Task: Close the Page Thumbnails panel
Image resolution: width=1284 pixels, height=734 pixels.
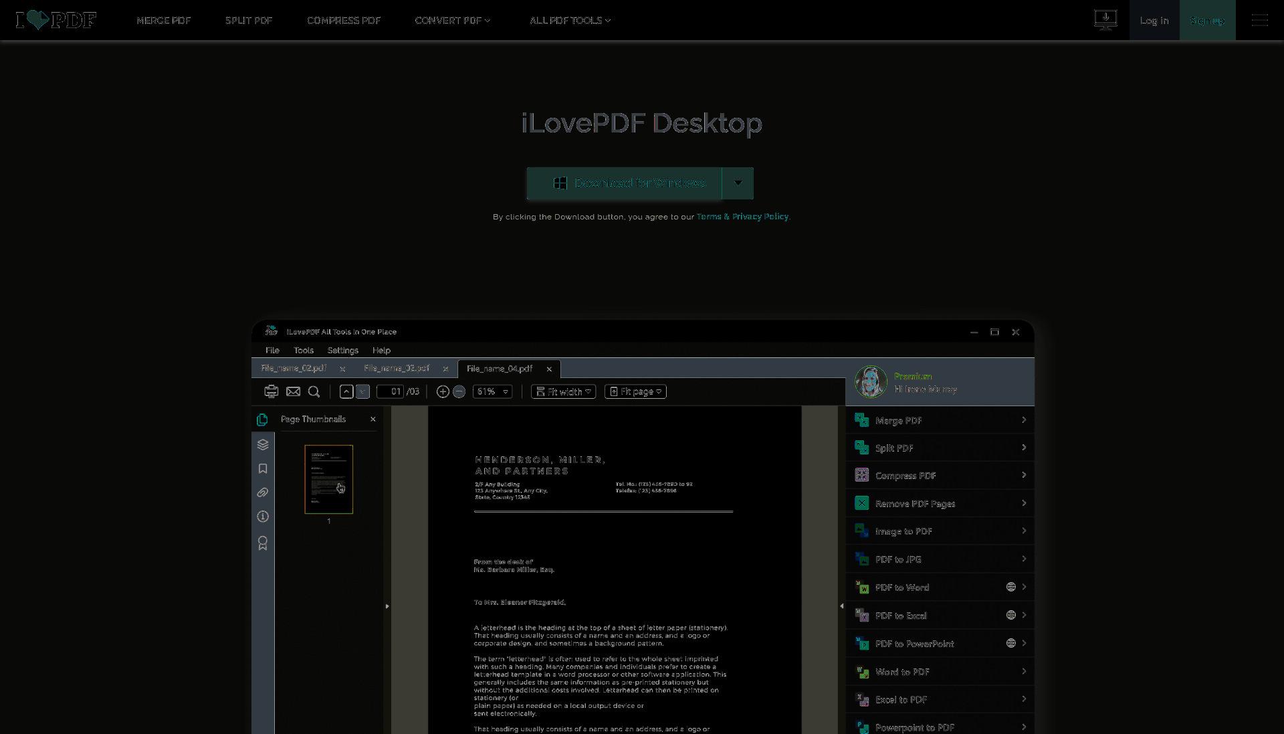Action: pos(373,420)
